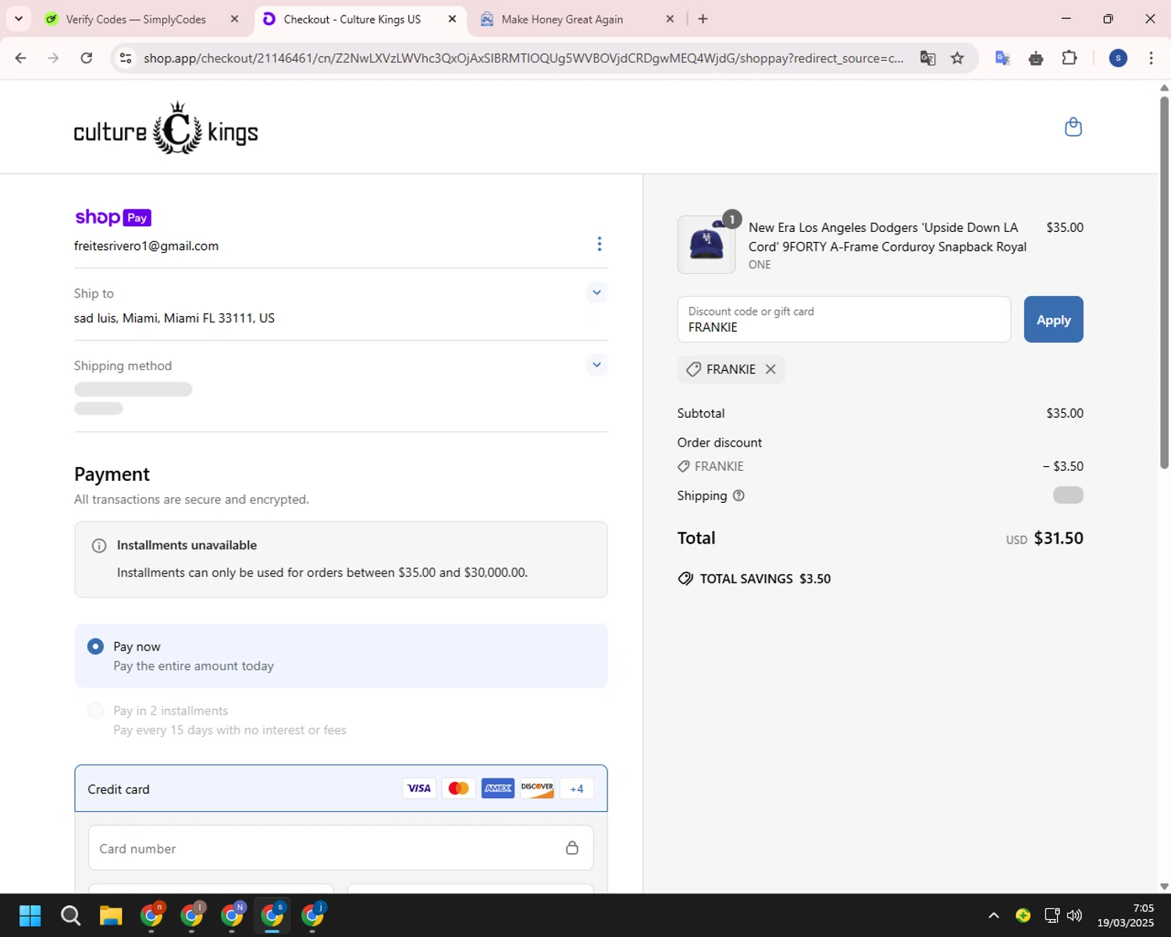The image size is (1171, 937).
Task: Show the +4 more card types
Action: [577, 789]
